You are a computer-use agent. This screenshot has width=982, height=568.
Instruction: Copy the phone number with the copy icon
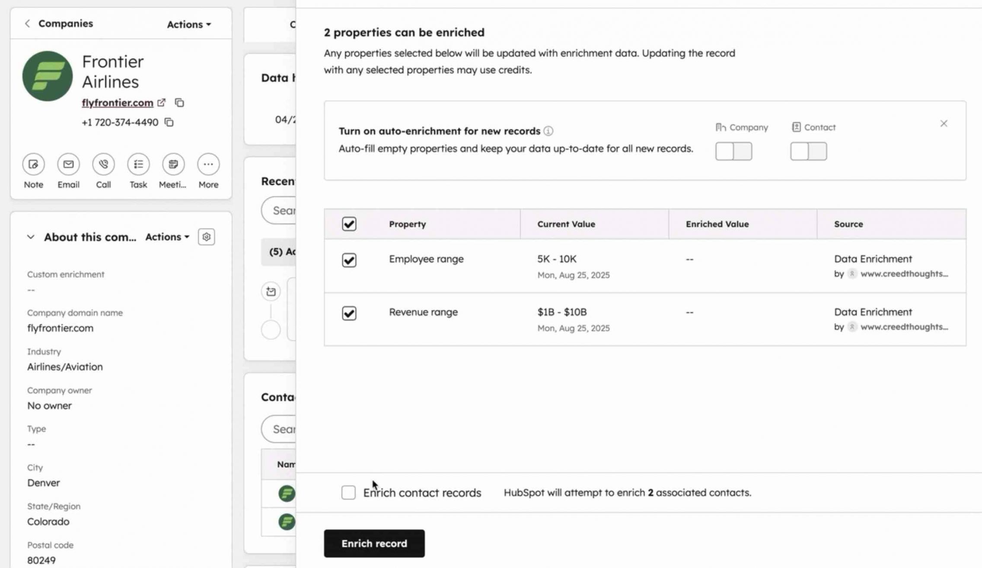[169, 123]
